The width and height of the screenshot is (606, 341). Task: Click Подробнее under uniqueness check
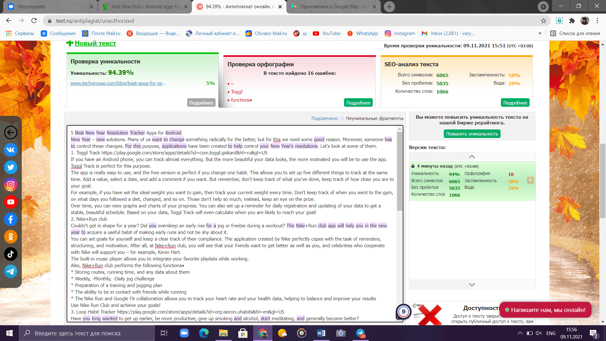click(201, 103)
